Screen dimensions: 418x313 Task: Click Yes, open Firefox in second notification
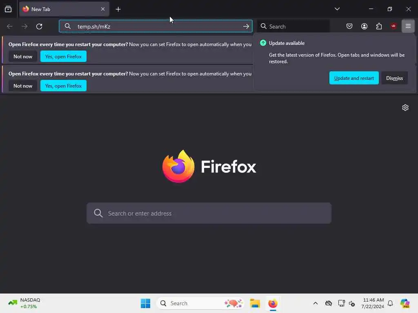click(63, 86)
